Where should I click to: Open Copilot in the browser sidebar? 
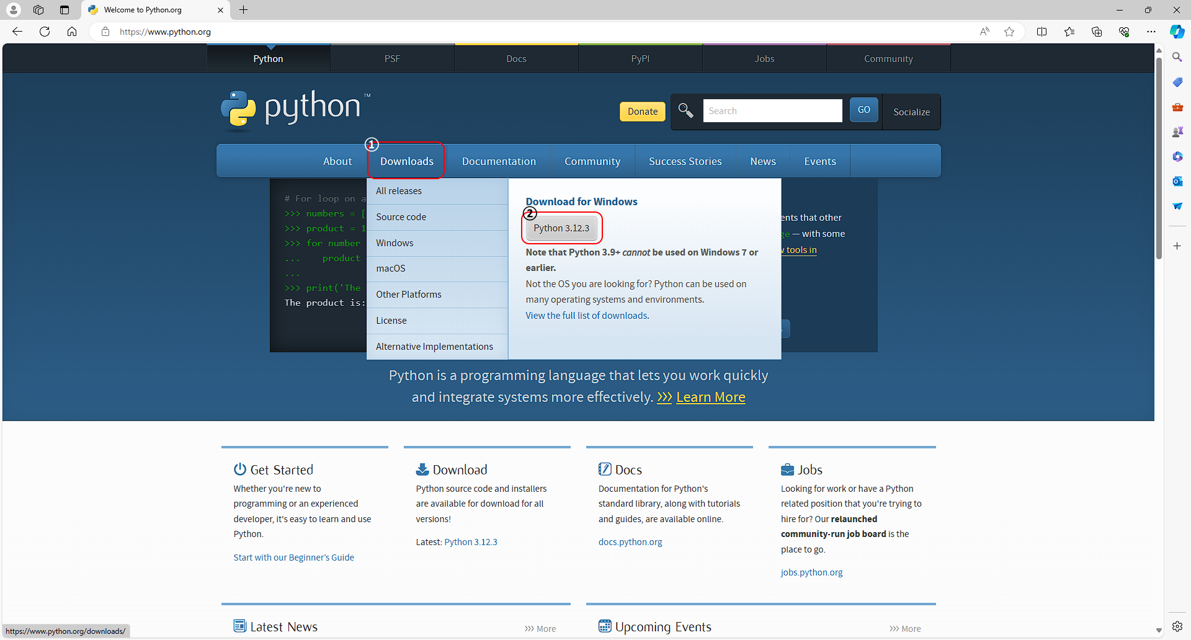[1177, 32]
